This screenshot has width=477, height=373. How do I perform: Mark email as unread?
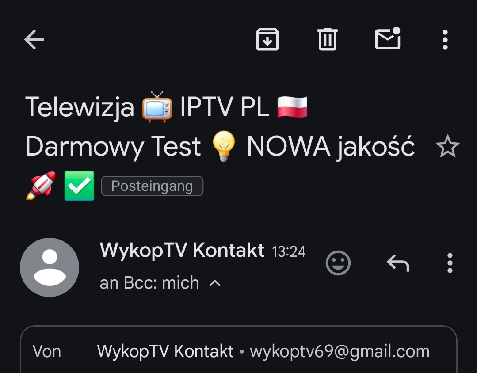coord(388,38)
